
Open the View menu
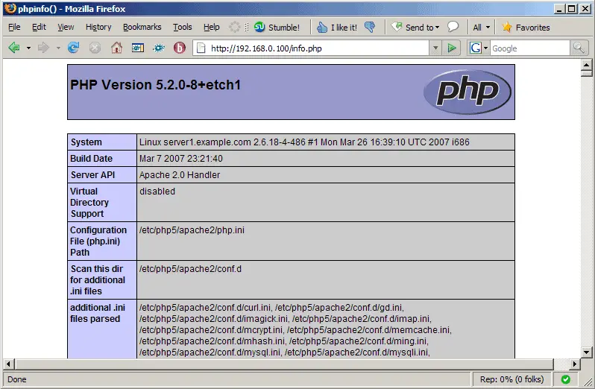click(x=66, y=27)
